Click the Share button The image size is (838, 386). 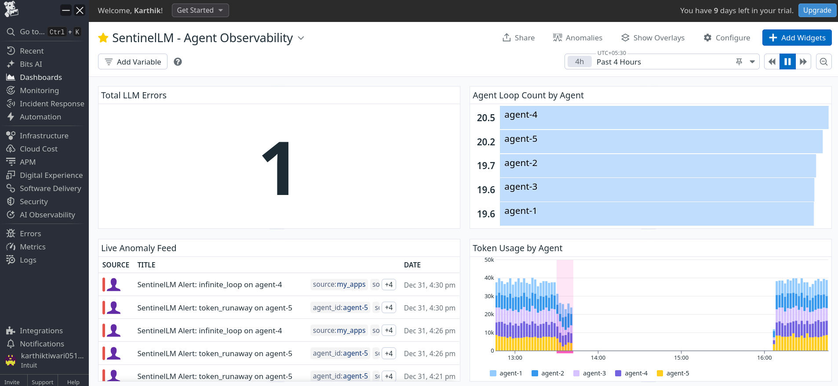tap(518, 38)
